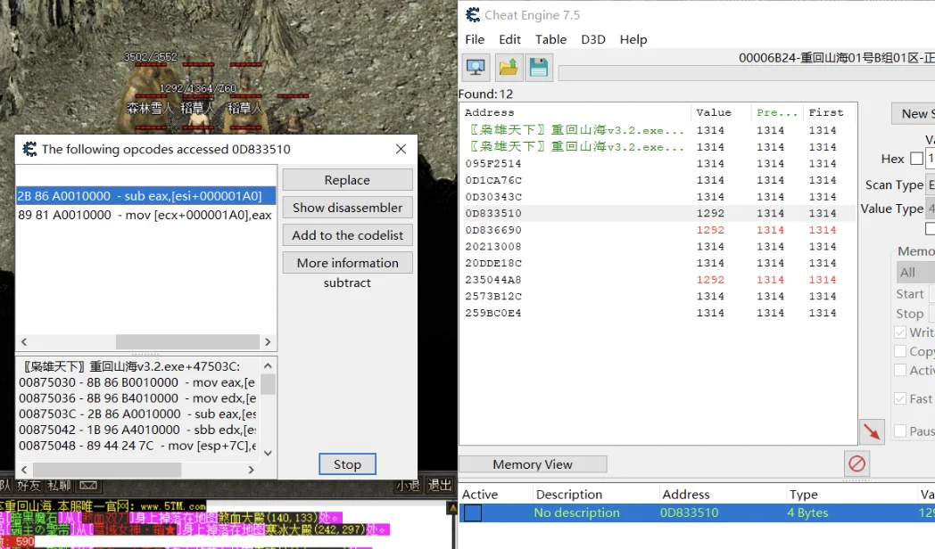Click the First column header in found list

coord(831,112)
